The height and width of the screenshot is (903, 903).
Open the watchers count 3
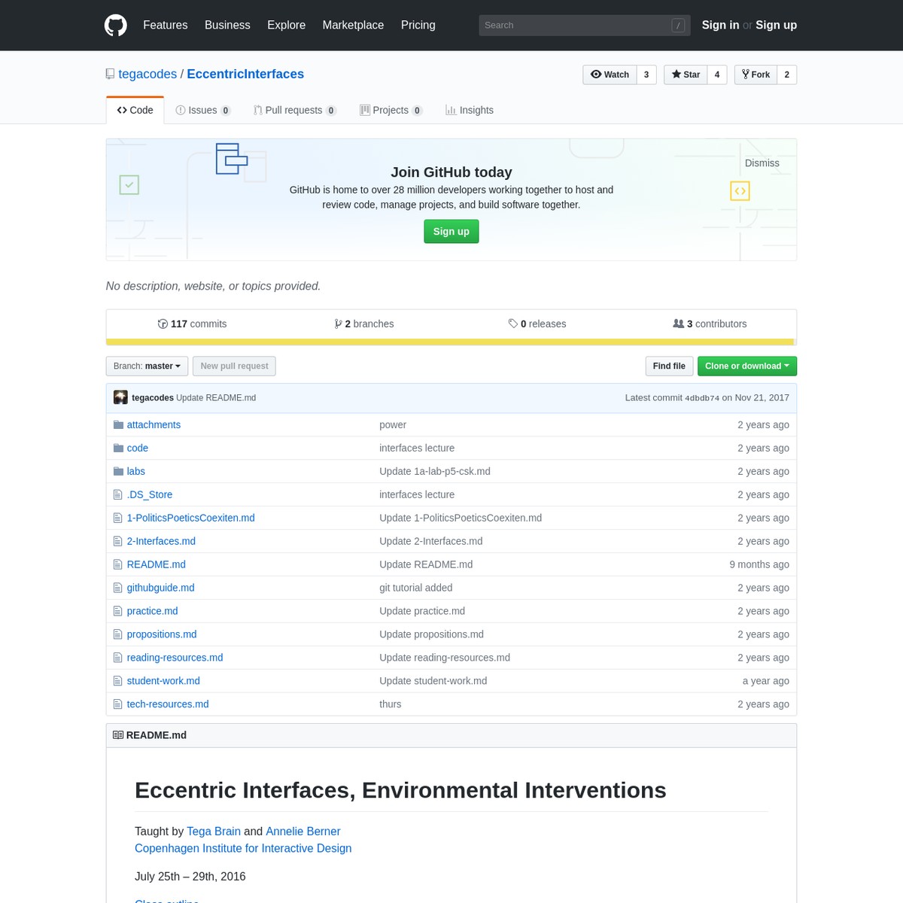[646, 74]
